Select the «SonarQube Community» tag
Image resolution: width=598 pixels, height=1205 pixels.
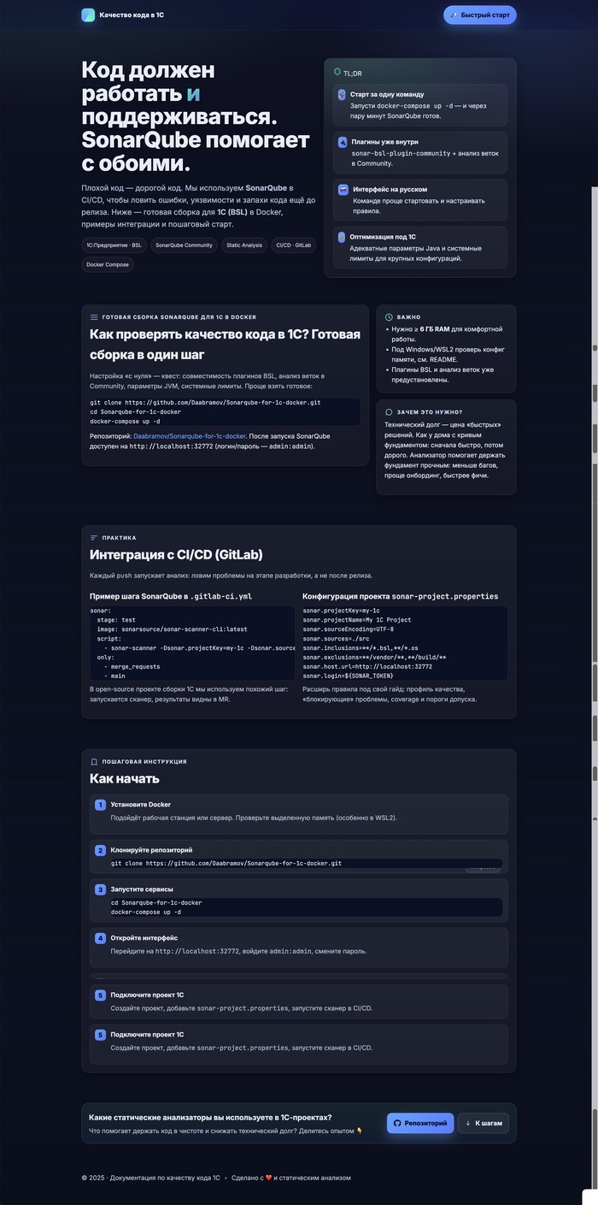tap(184, 245)
